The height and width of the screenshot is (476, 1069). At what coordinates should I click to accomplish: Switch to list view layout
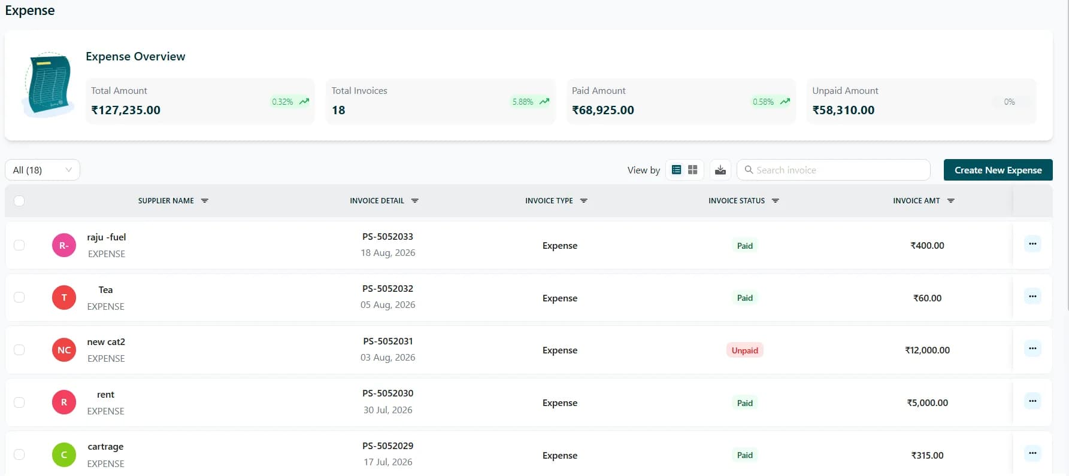point(676,170)
